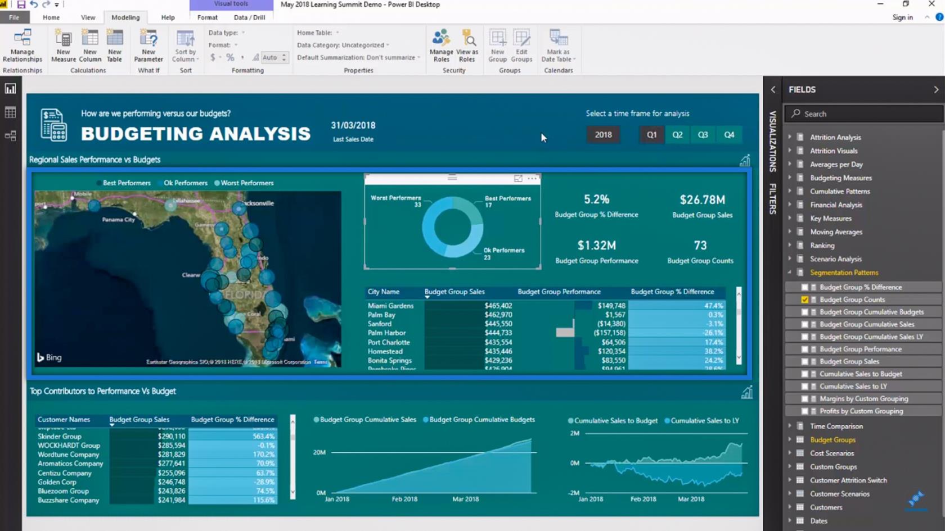The width and height of the screenshot is (945, 531).
Task: Click the help question mark icon
Action: pyautogui.click(x=939, y=17)
